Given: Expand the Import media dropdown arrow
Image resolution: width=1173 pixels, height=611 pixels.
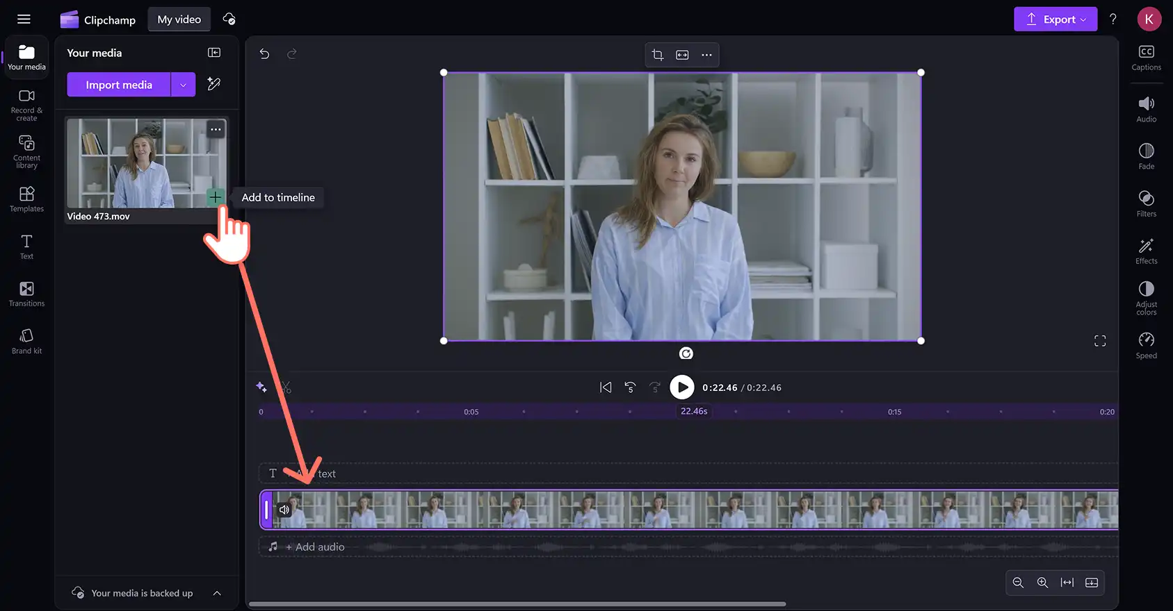Looking at the screenshot, I should [183, 85].
